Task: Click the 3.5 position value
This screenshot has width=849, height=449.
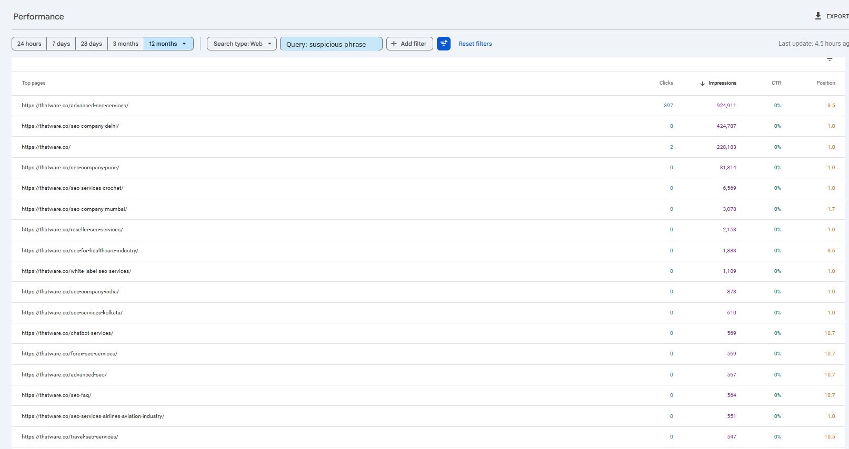Action: [x=831, y=106]
